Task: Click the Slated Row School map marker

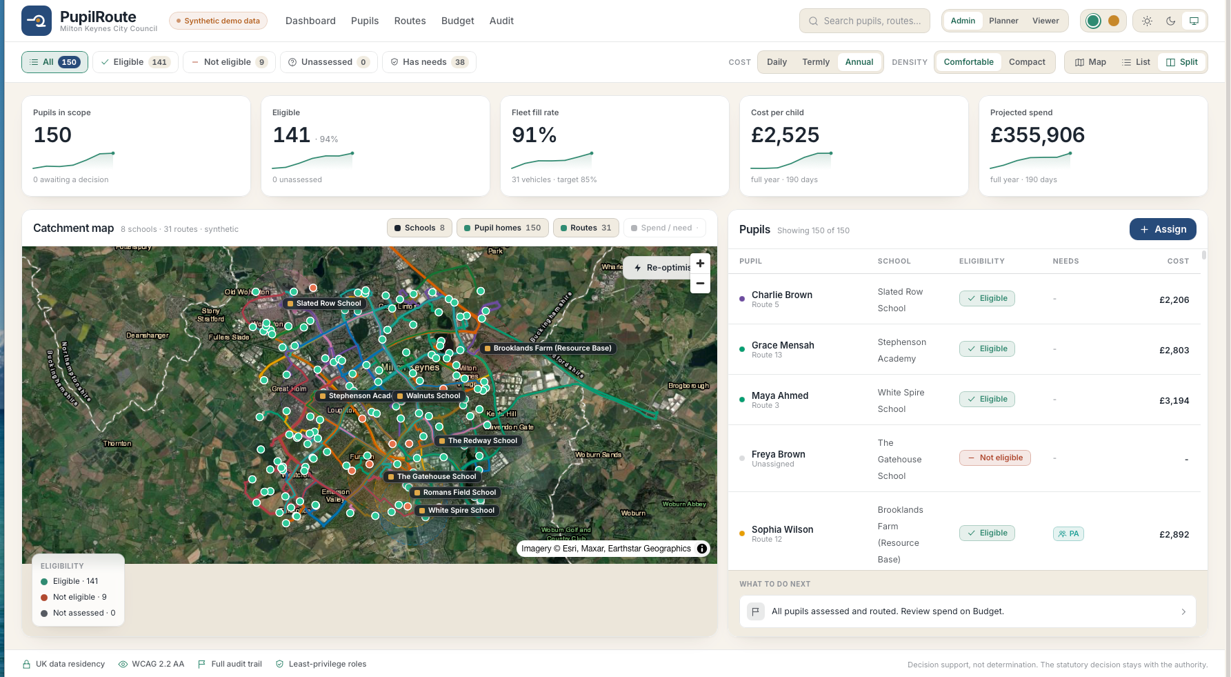Action: point(324,303)
